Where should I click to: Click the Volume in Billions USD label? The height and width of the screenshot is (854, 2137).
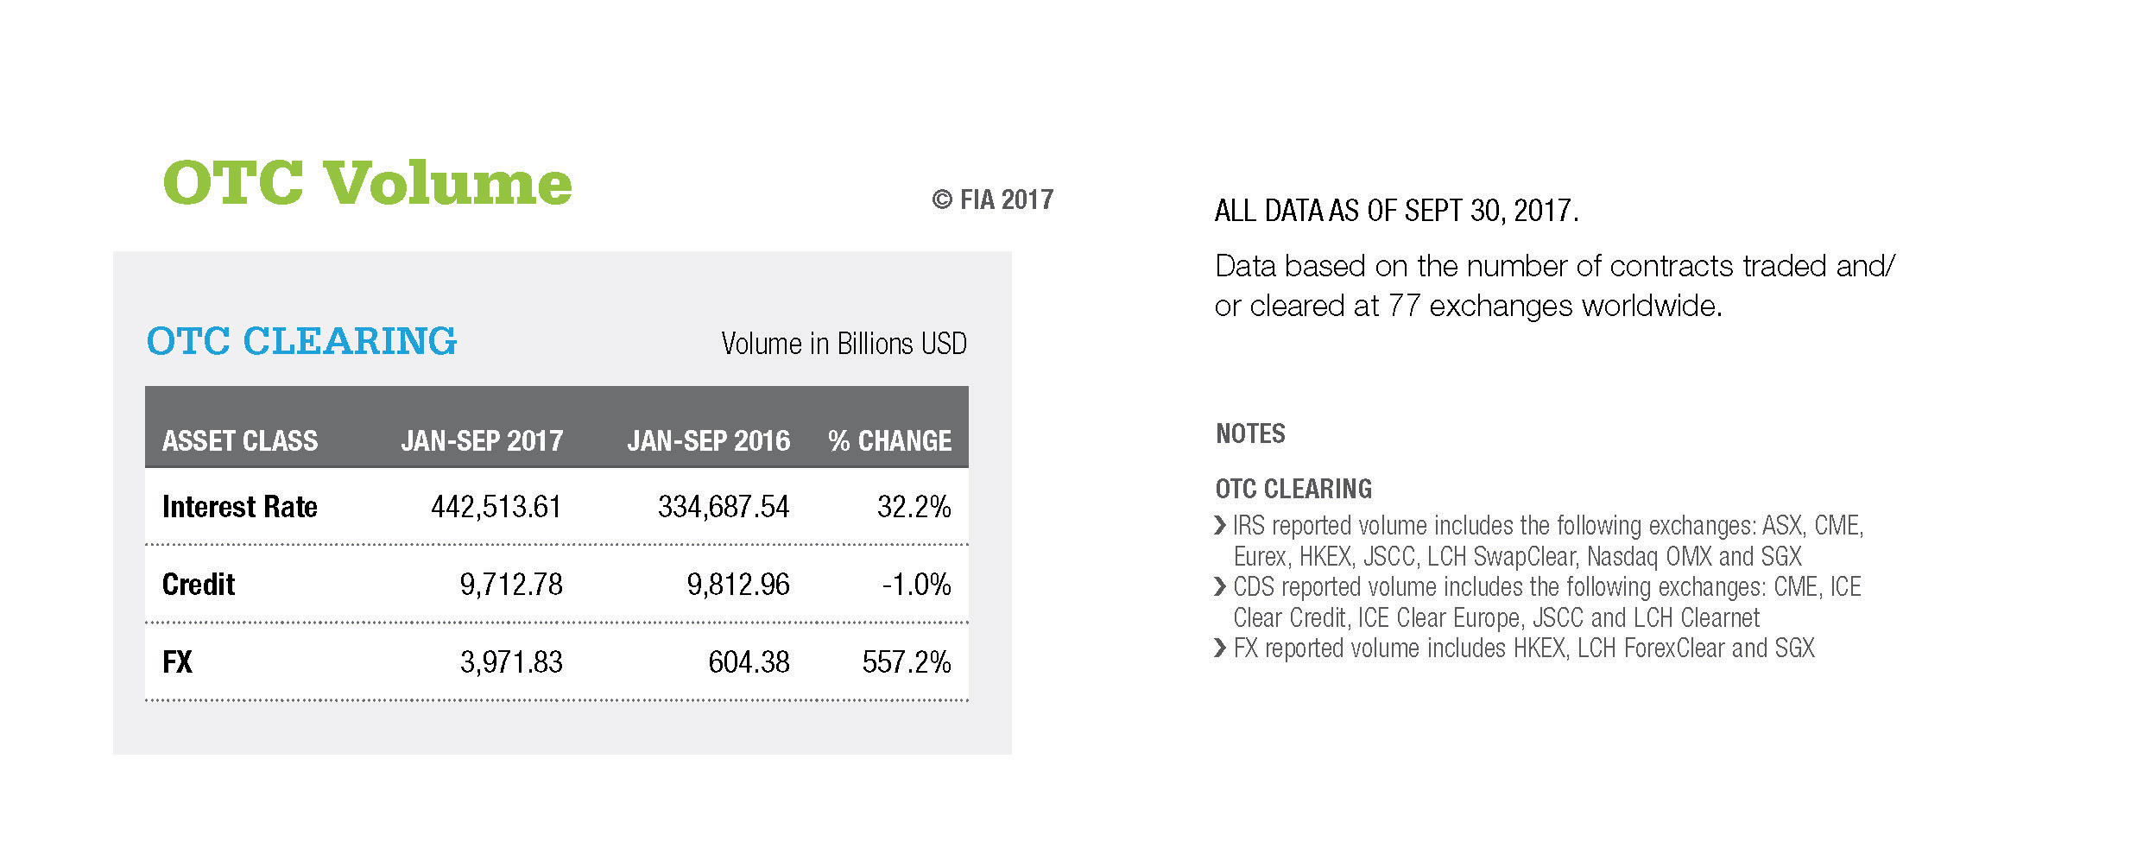844,344
